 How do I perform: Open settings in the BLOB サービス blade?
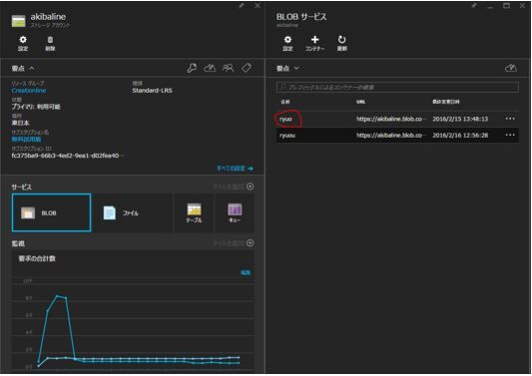coord(287,43)
